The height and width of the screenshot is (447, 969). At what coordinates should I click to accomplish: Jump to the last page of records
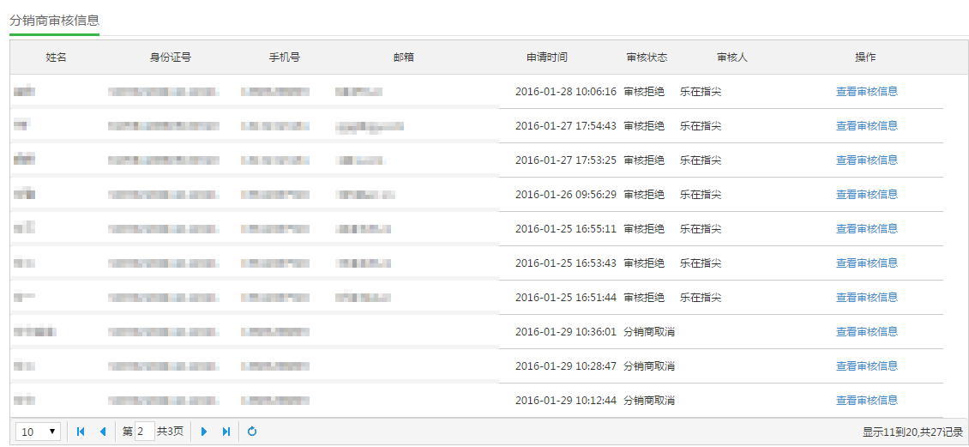point(226,432)
